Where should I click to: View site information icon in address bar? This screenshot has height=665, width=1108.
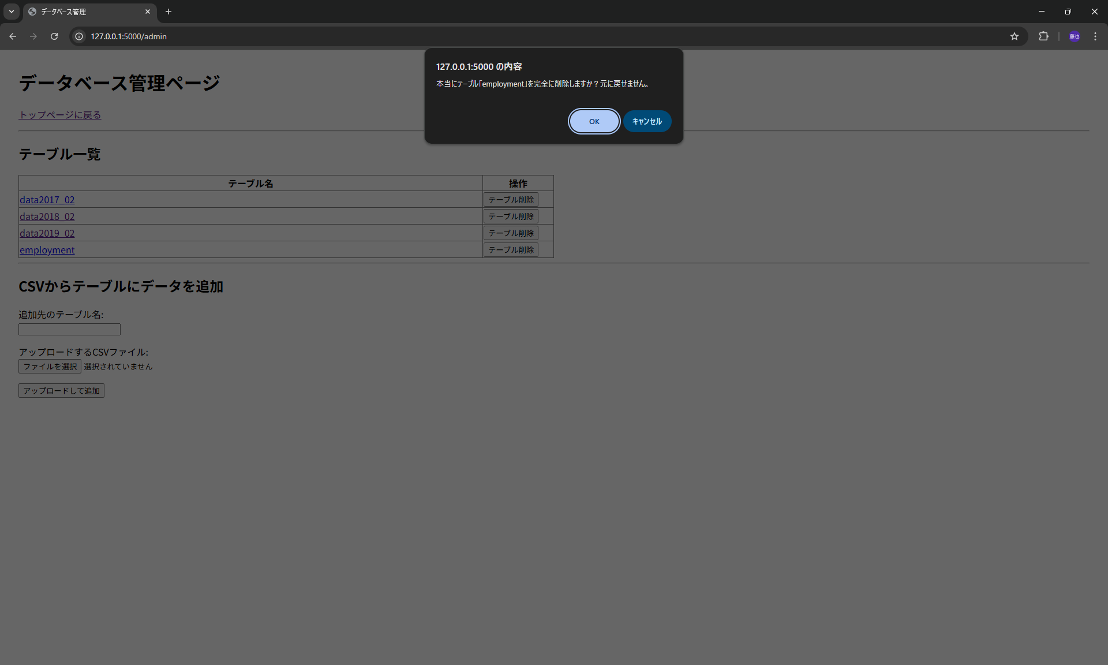[x=79, y=36]
